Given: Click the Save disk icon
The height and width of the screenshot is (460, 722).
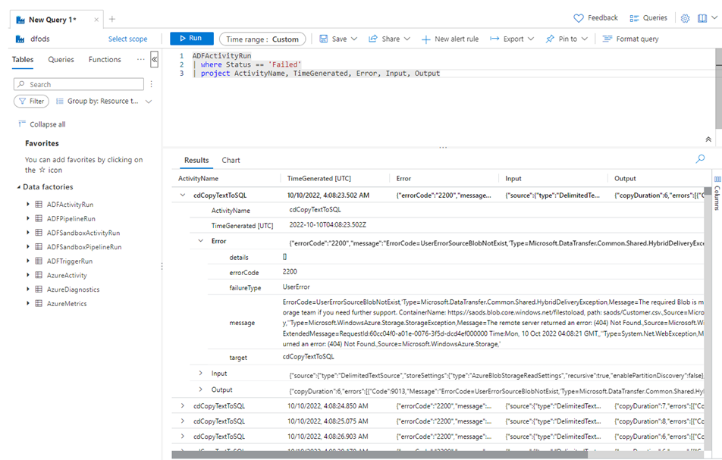Looking at the screenshot, I should pos(324,39).
